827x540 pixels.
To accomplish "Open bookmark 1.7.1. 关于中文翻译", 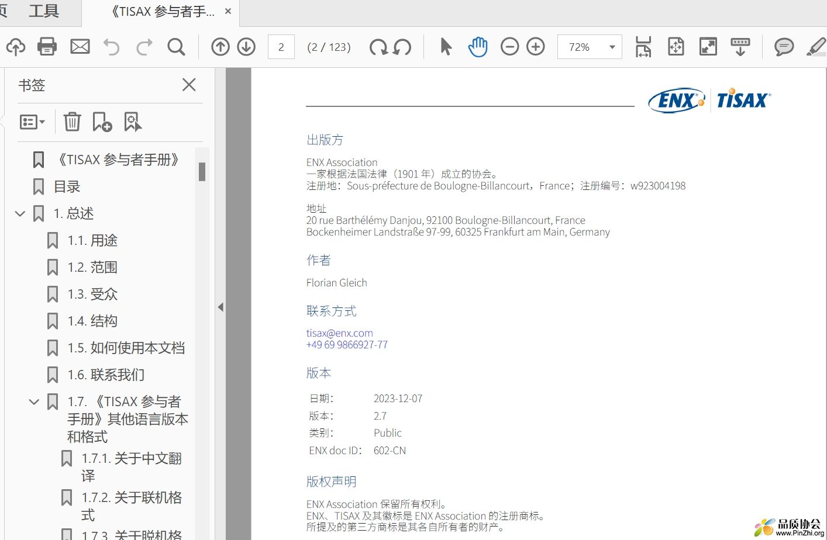I will 132,466.
